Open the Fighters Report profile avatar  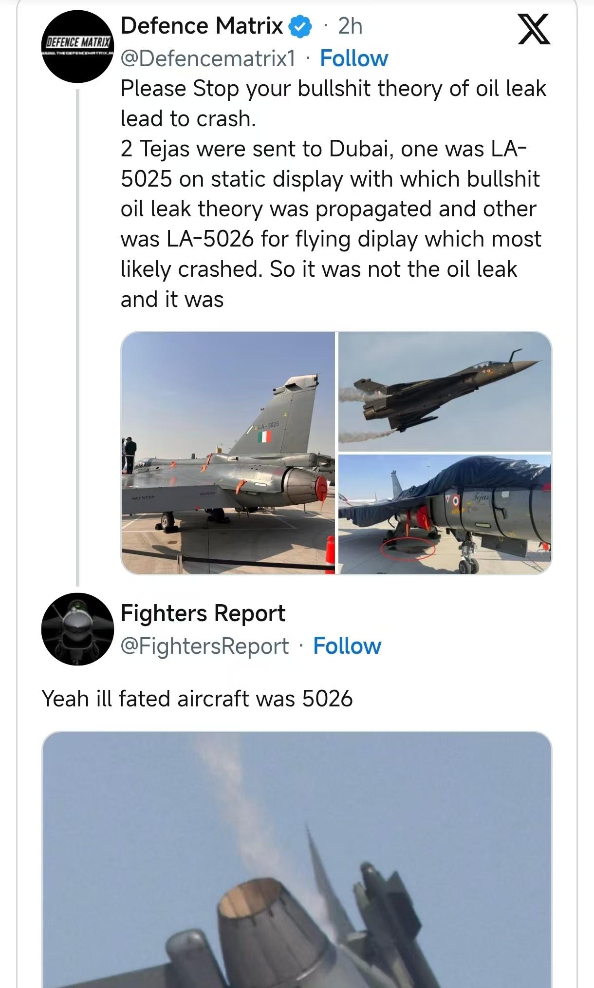77,629
